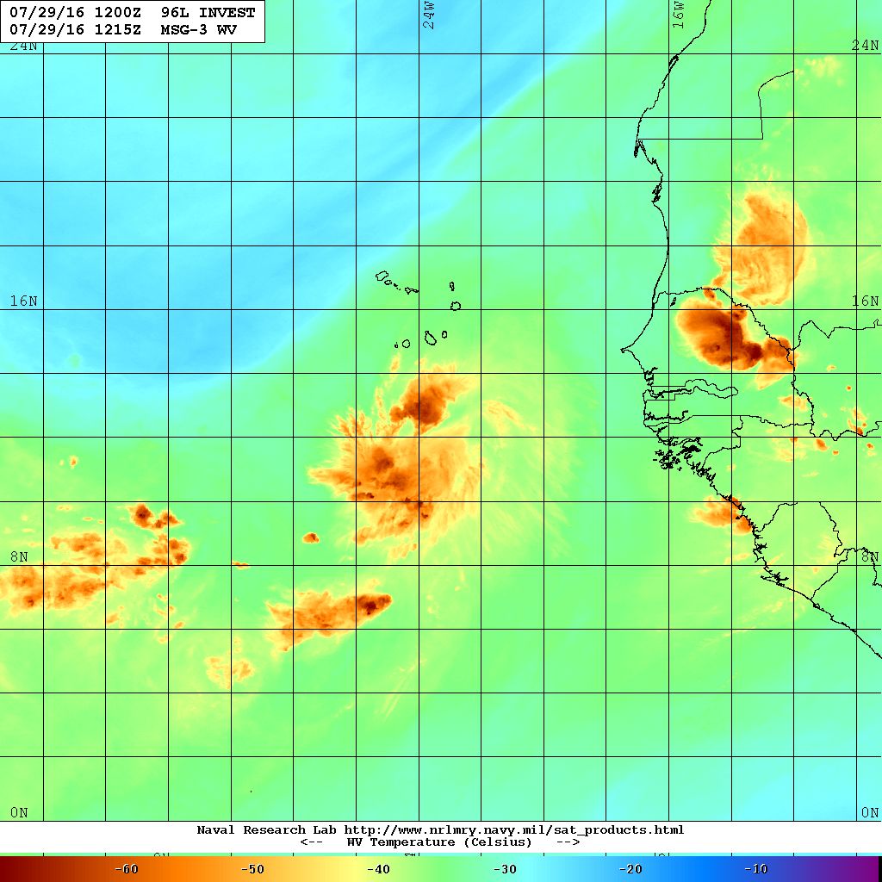882x882 pixels.
Task: Pick the -50 orange color bar value
Action: click(x=252, y=869)
